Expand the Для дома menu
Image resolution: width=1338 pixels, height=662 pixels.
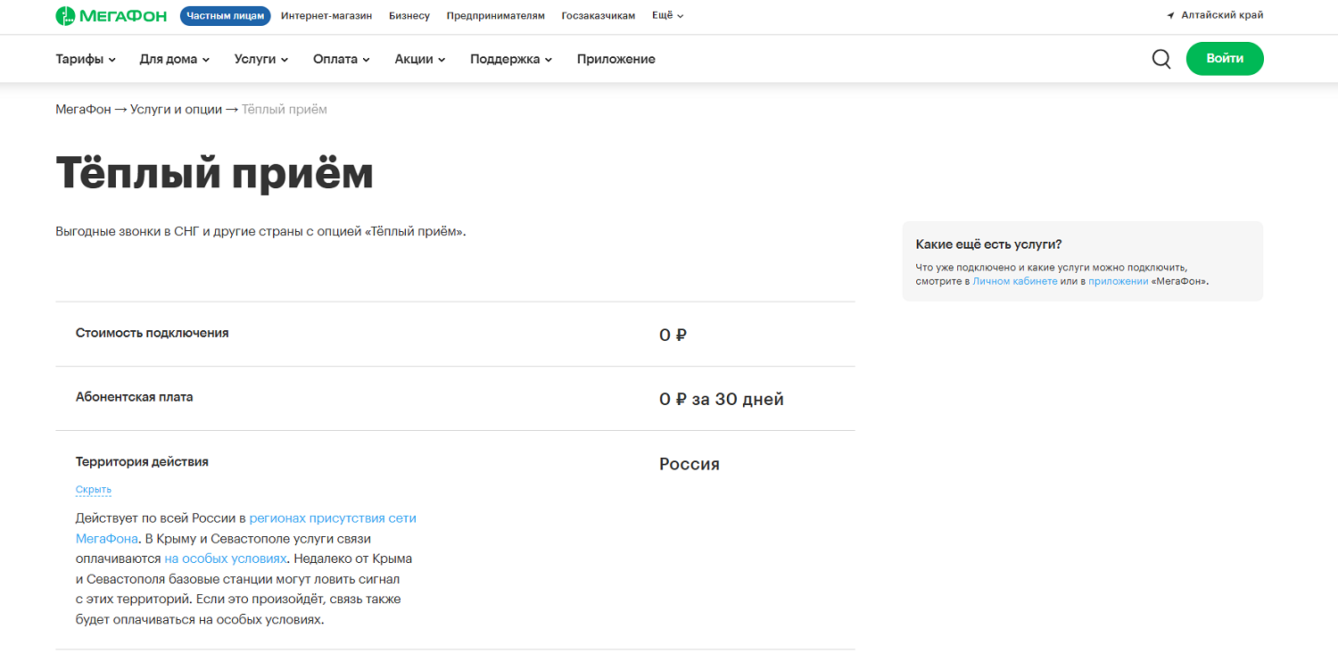175,59
